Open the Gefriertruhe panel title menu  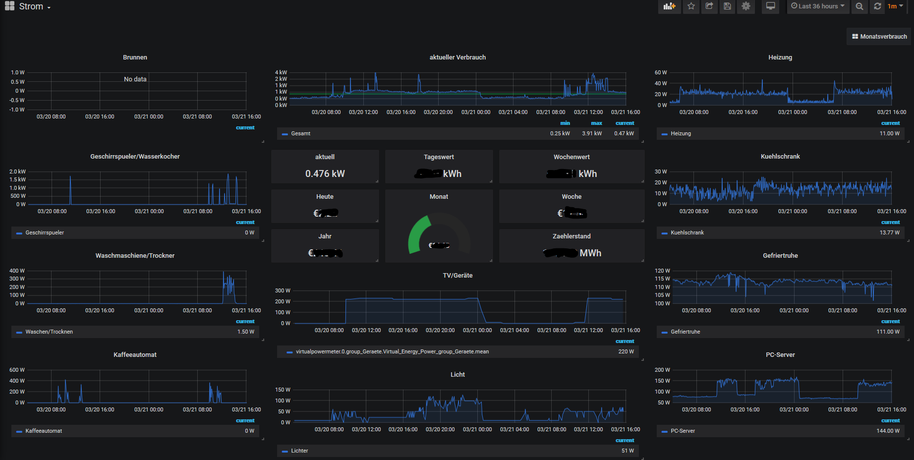coord(780,256)
